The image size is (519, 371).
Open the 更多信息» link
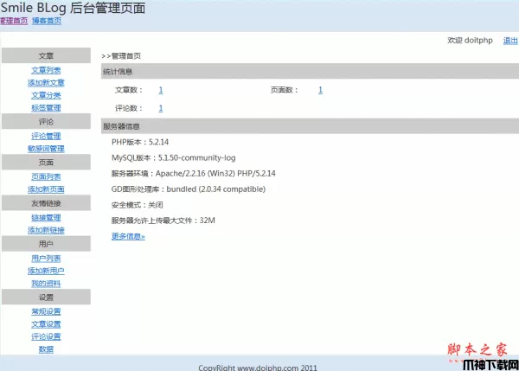128,236
